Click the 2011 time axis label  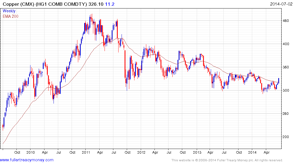(86, 152)
